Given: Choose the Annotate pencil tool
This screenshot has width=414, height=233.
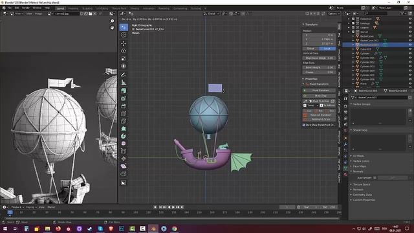Looking at the screenshot, I should 124,75.
